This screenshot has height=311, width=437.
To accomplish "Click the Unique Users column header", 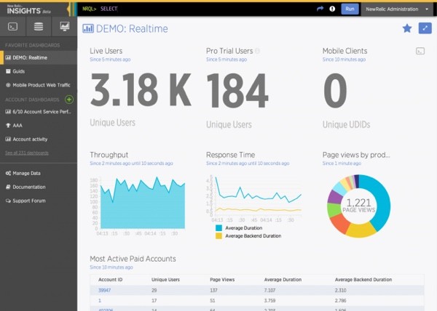I will (x=165, y=280).
